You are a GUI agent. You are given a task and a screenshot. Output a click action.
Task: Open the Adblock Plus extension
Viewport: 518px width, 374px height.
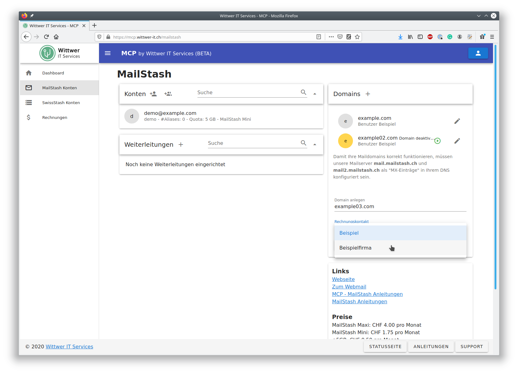click(430, 37)
